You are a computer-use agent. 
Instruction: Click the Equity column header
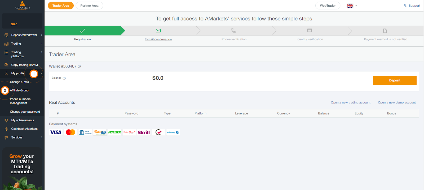tap(359, 113)
